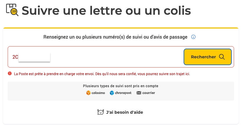Image resolution: width=242 pixels, height=127 pixels.
Task: Open the info tooltip icon after 'avis de passage'
Action: 194,37
